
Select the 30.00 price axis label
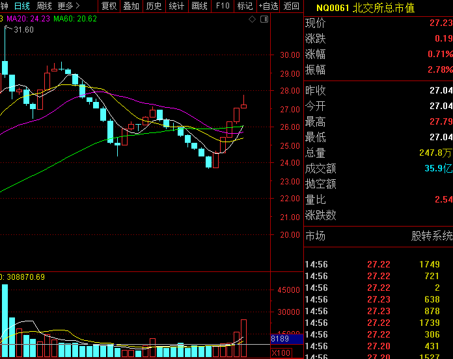[290, 55]
